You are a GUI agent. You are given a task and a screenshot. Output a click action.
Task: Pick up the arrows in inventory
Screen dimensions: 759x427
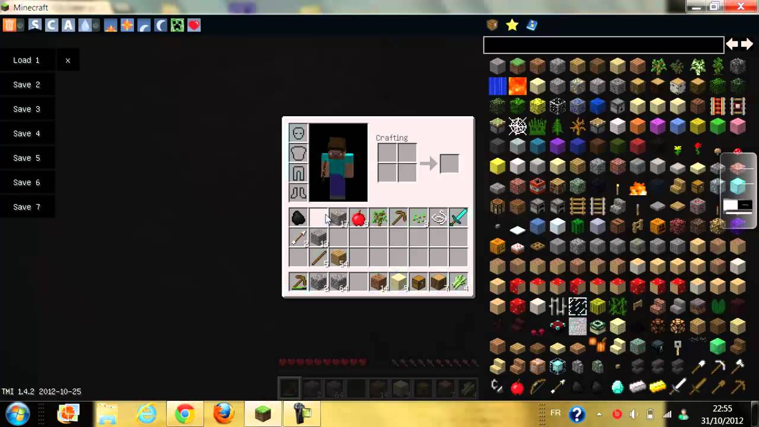[298, 238]
